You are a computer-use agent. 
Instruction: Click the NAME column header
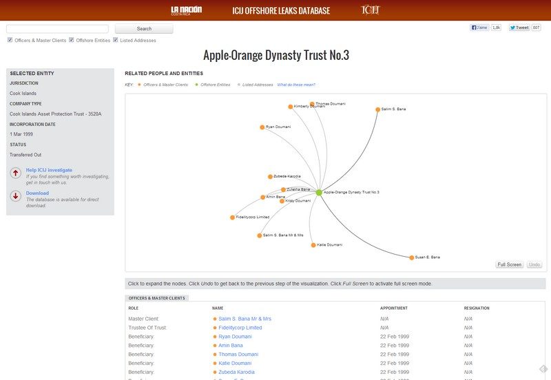pos(218,308)
